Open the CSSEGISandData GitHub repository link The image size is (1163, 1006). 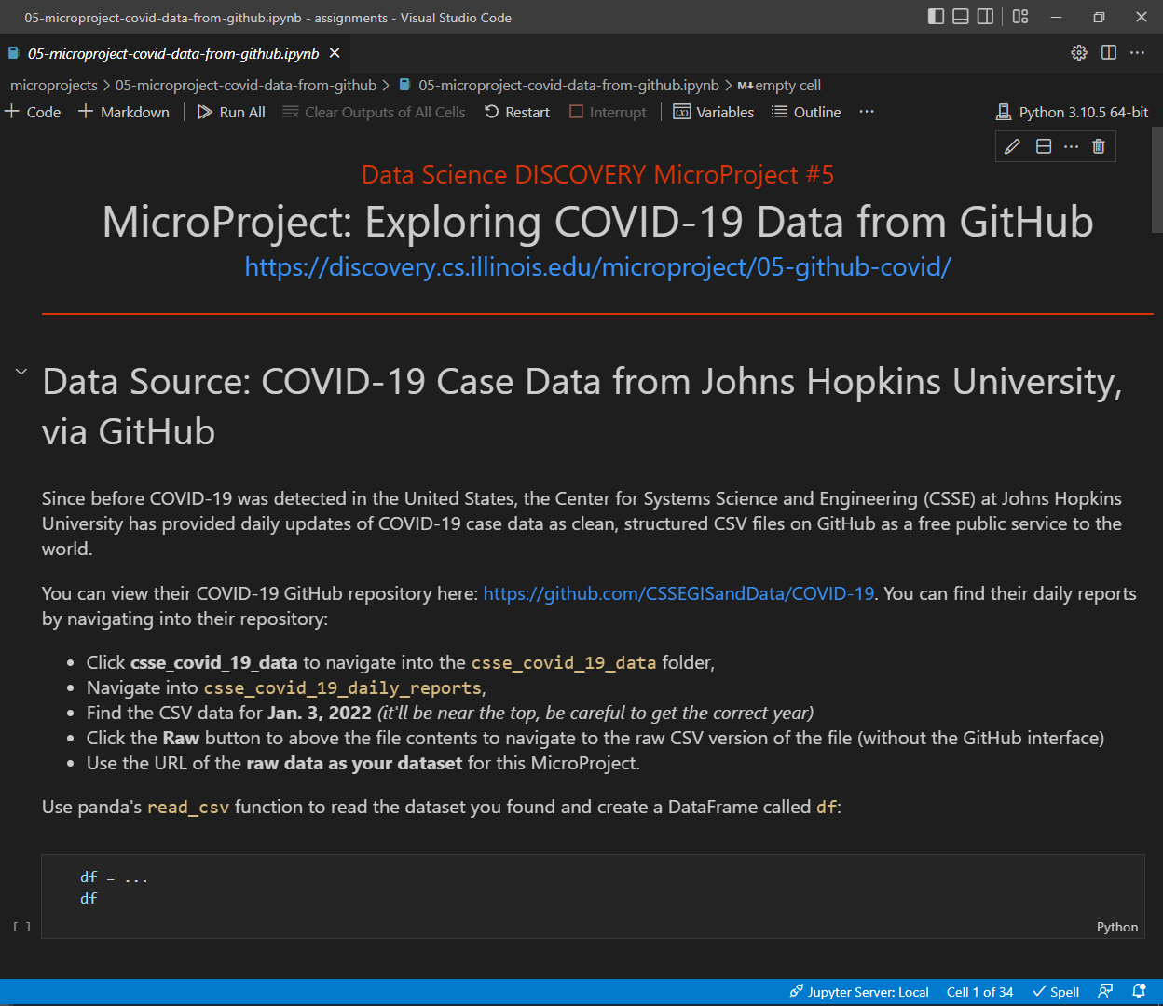click(x=678, y=593)
